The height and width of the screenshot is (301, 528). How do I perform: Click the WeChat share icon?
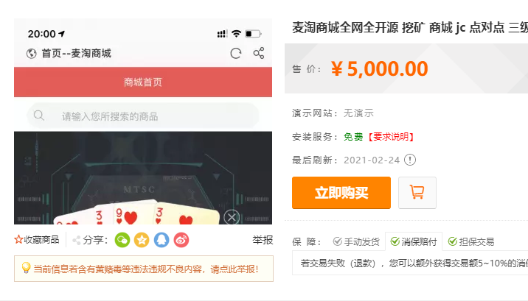(x=122, y=240)
